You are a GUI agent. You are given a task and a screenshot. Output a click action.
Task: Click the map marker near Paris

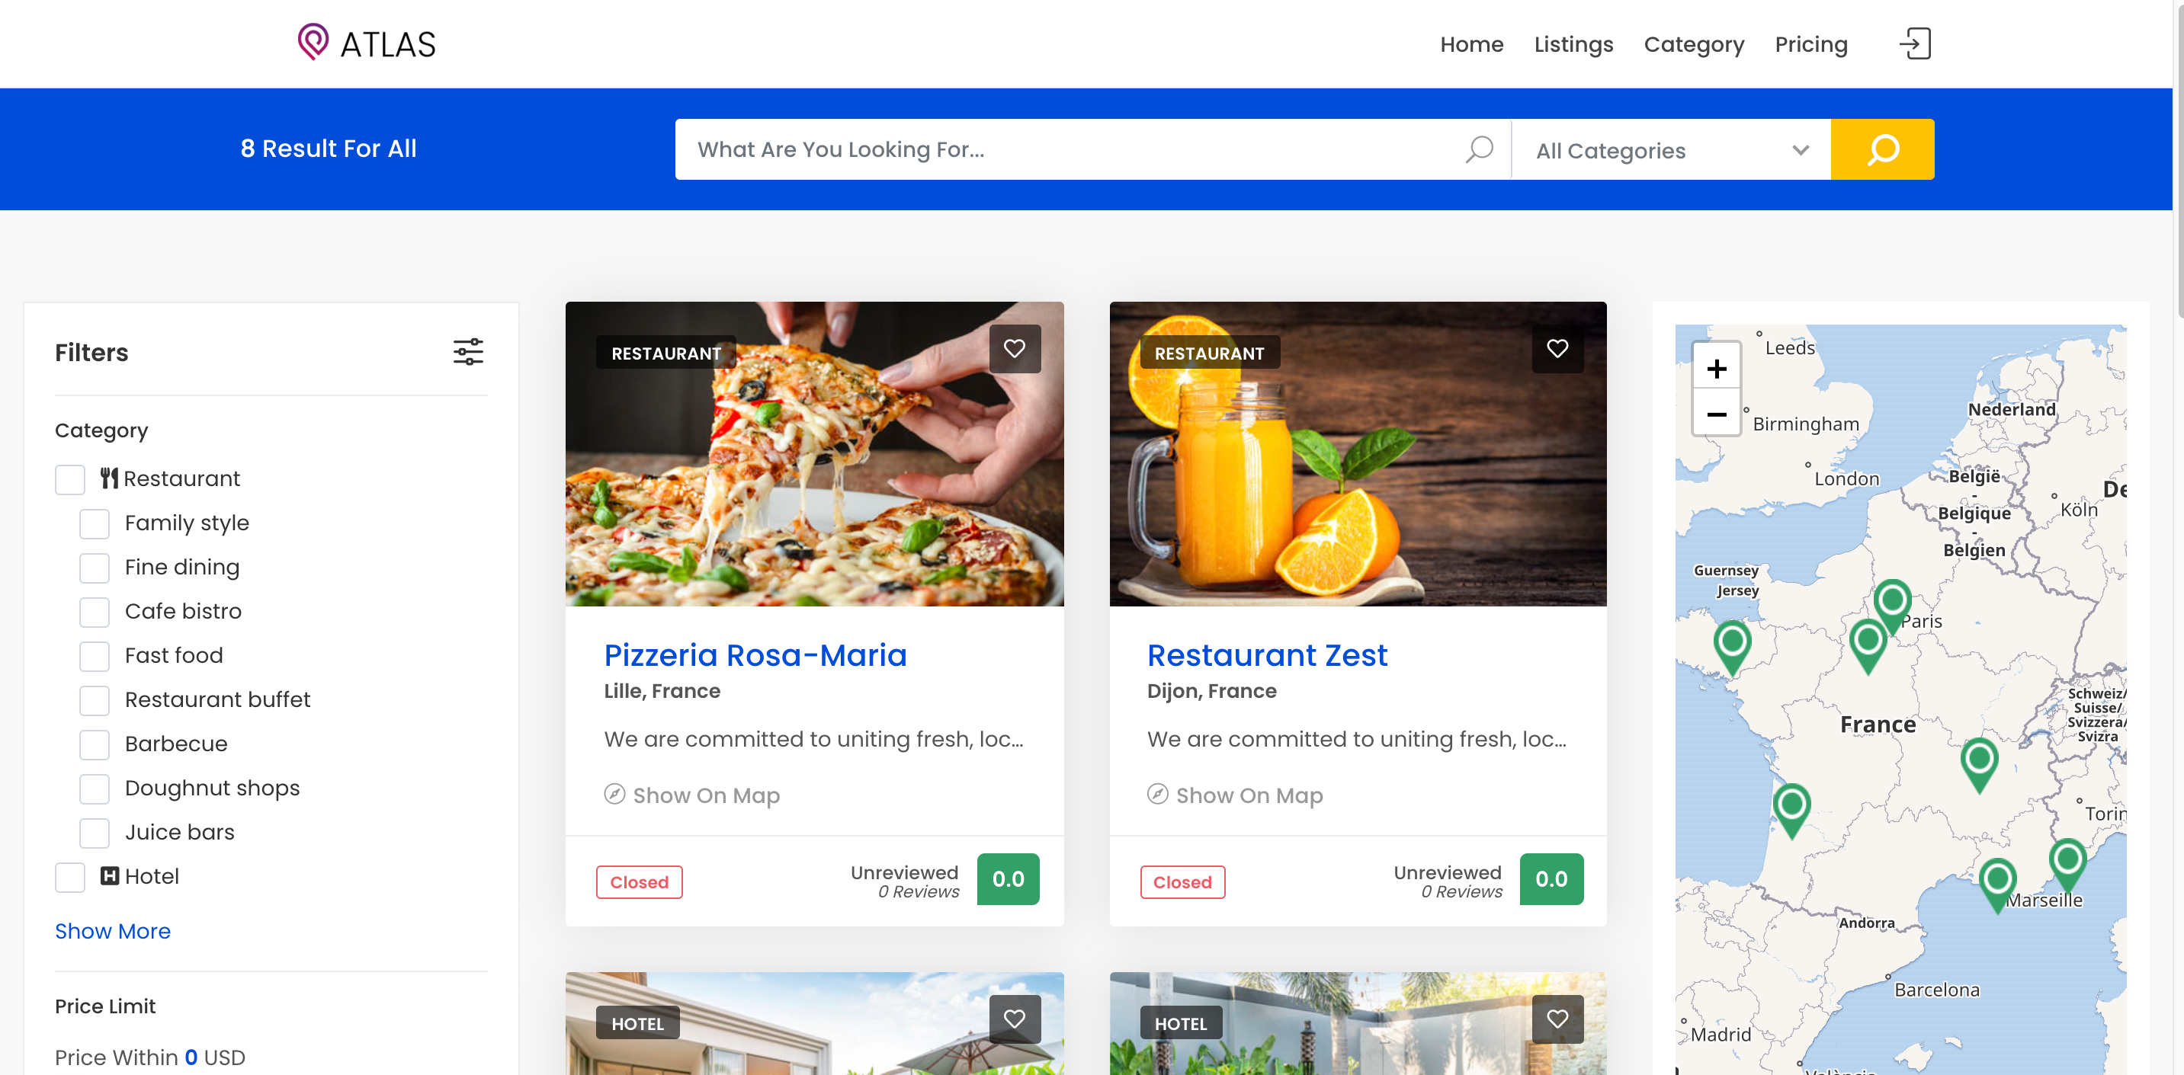(x=1891, y=603)
